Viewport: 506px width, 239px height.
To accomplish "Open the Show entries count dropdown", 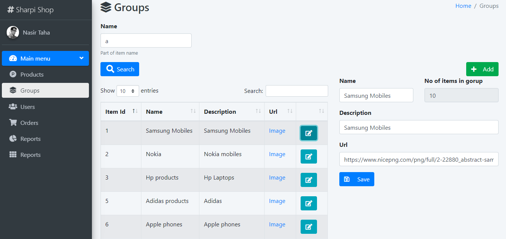I will tap(128, 91).
